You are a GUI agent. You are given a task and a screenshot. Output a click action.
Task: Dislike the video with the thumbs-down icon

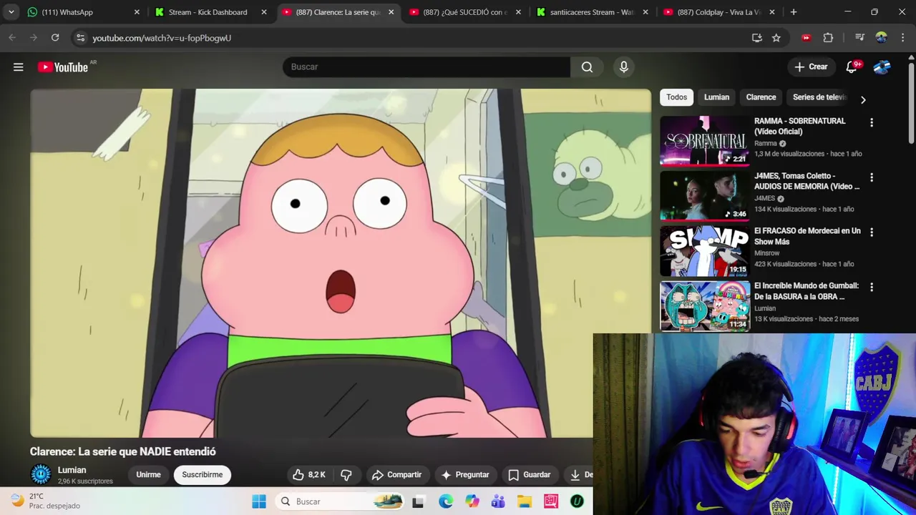[346, 475]
